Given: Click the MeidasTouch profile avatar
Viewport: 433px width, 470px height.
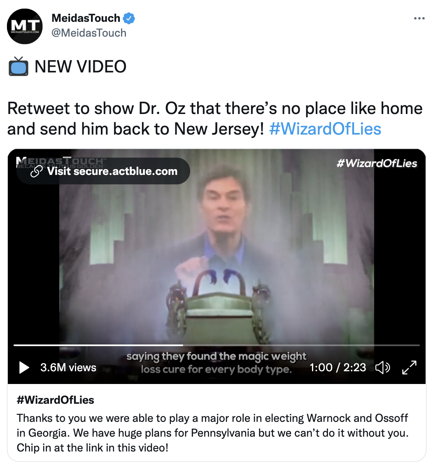Looking at the screenshot, I should coord(25,26).
